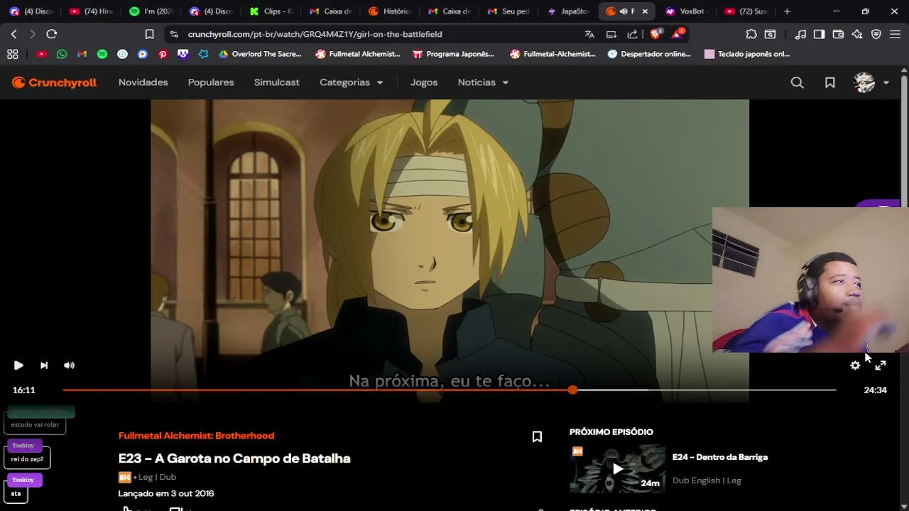Click the URL address field
909x511 pixels.
click(315, 34)
